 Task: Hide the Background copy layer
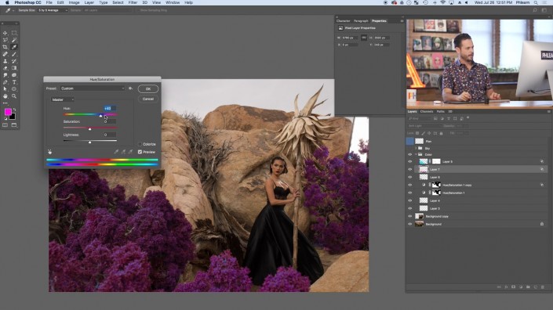pyautogui.click(x=409, y=216)
